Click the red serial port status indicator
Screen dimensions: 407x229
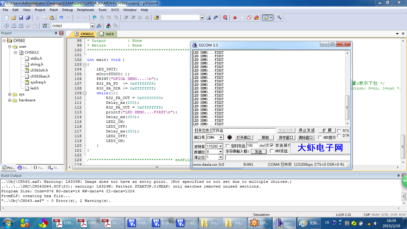pyautogui.click(x=229, y=137)
